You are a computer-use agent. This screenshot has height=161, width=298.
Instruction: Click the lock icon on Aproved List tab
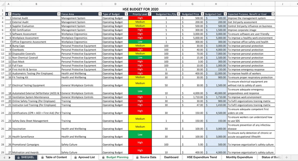(x=76, y=157)
